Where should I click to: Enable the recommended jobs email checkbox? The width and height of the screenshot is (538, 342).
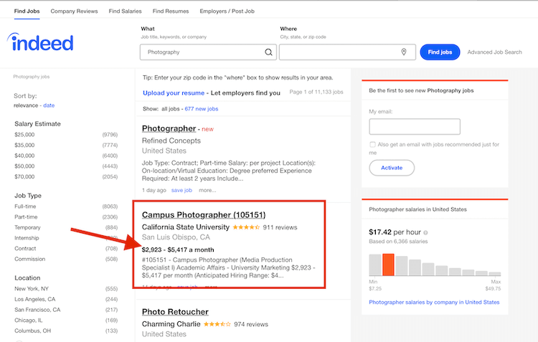pyautogui.click(x=372, y=145)
